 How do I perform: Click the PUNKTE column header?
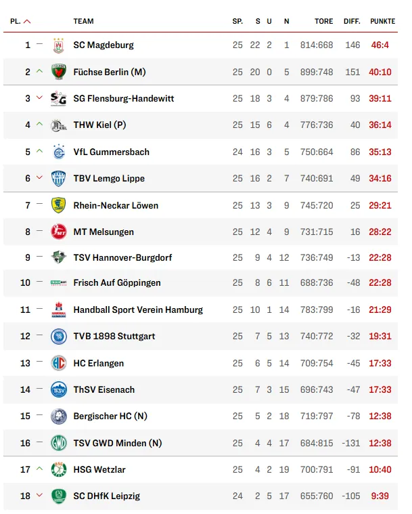pos(382,22)
